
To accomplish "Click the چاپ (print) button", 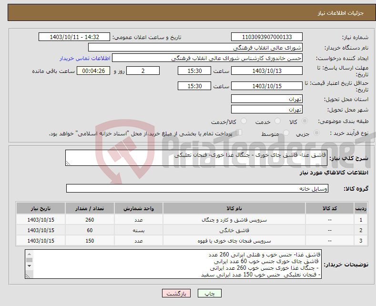I will [209, 293].
